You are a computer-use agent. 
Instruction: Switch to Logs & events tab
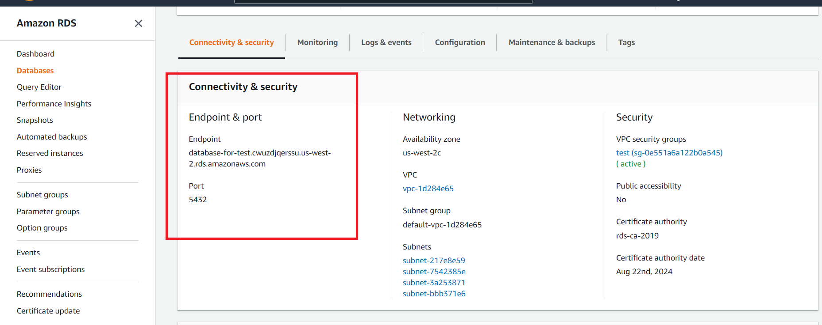tap(386, 42)
